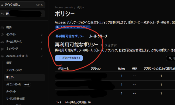The image size is (175, 105).
Task: Click the Rules column header
Action: pos(121,69)
